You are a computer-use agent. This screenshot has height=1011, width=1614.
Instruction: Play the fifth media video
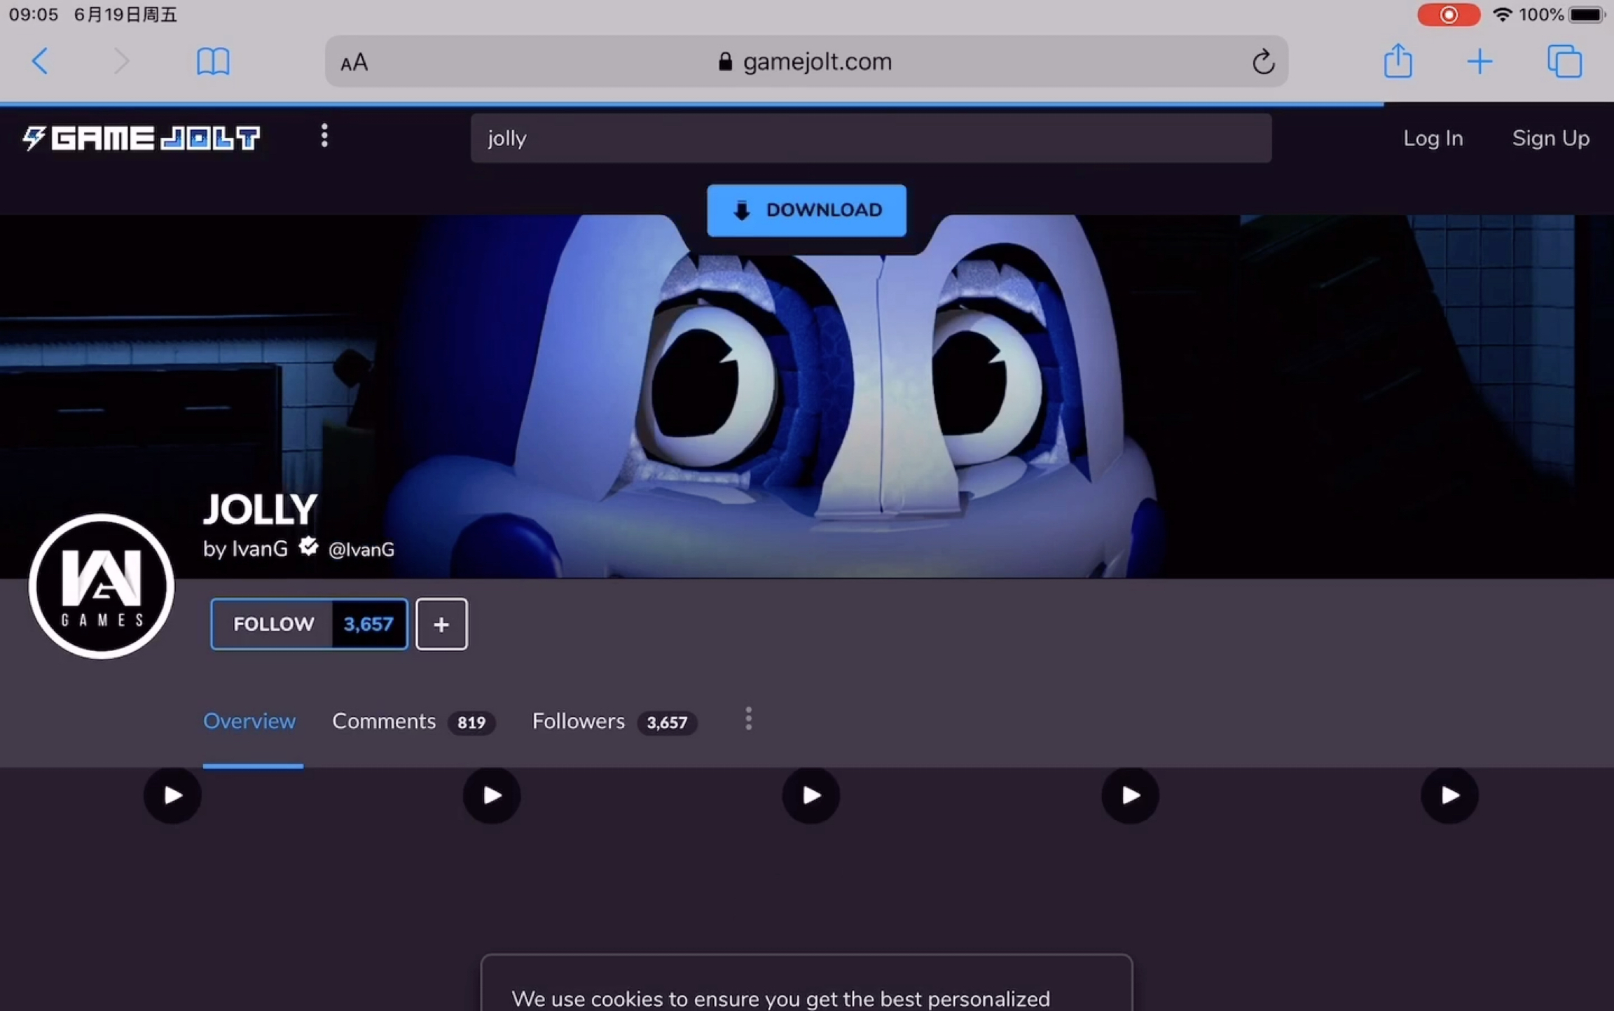click(x=1449, y=795)
